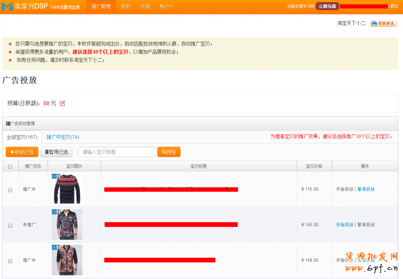The height and width of the screenshot is (279, 403).
Task: Expand the 账户 dropdown menu
Action: tap(166, 7)
